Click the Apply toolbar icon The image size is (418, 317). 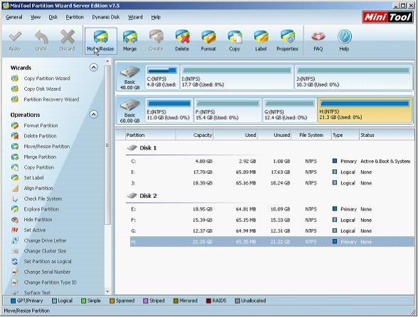(15, 40)
